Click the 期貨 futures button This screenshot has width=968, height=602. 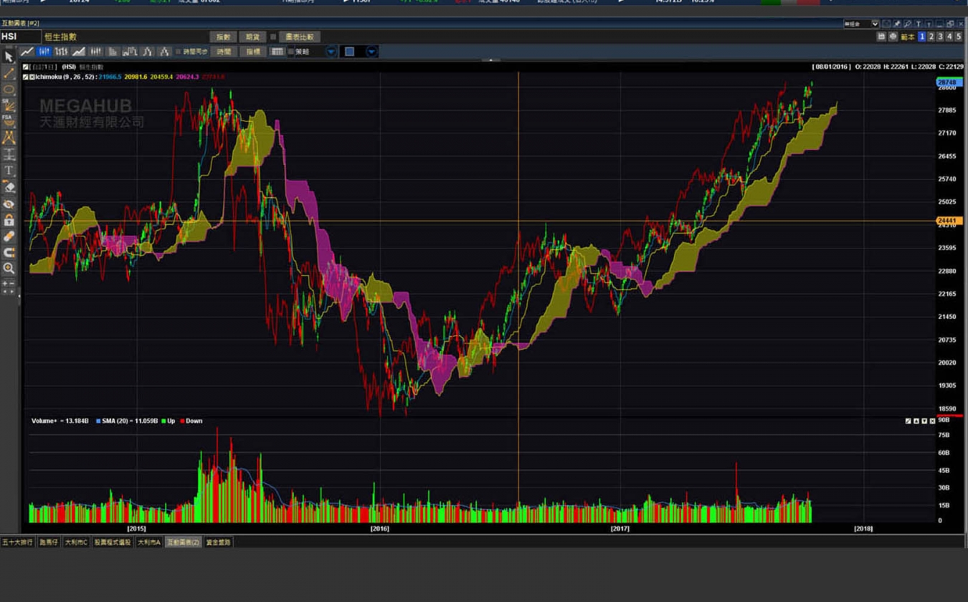coord(252,37)
